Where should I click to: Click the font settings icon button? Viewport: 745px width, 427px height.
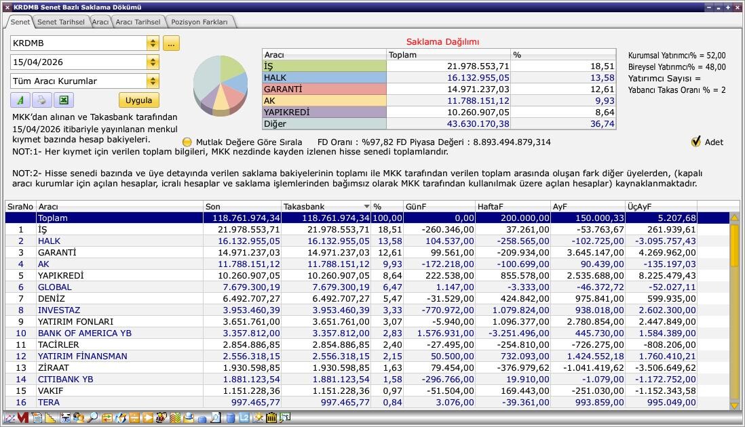pyautogui.click(x=20, y=100)
